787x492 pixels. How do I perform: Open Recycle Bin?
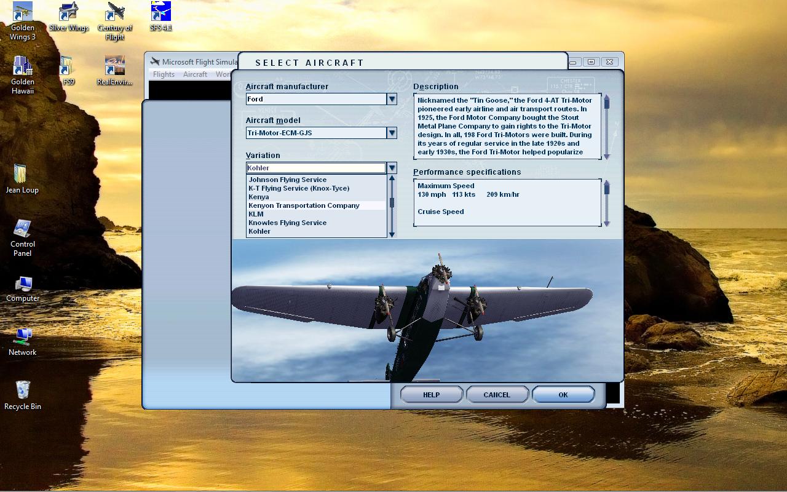tap(23, 395)
